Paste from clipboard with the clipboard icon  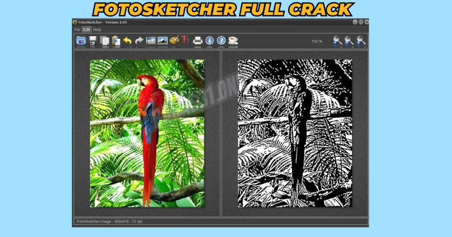[116, 41]
